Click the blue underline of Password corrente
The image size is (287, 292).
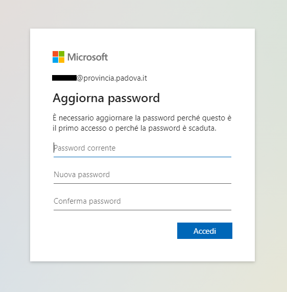[x=142, y=157]
